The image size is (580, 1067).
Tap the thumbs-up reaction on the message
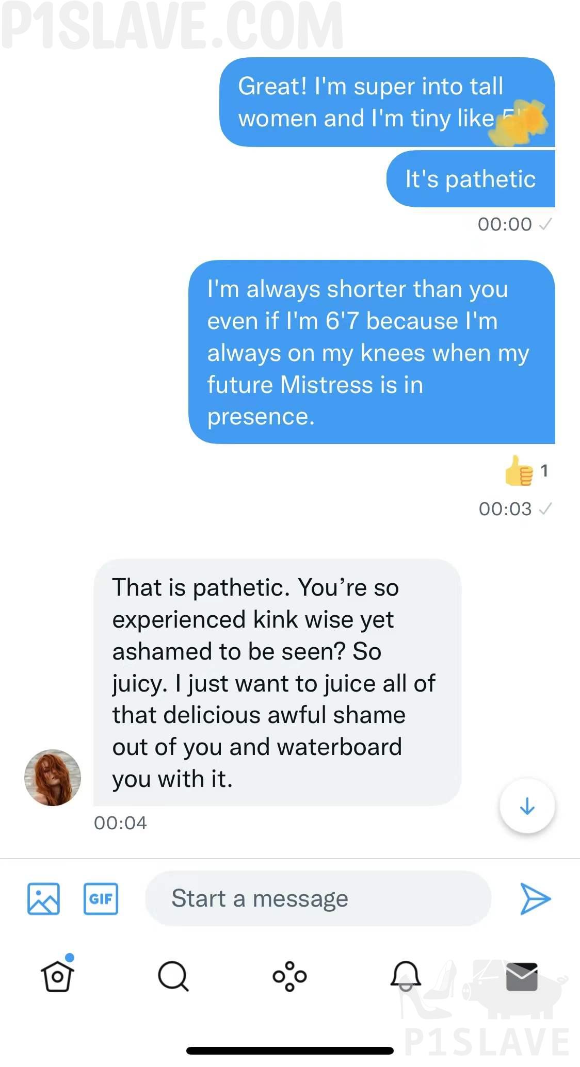pos(519,471)
